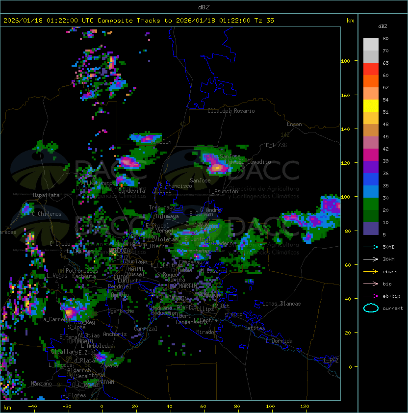This screenshot has width=408, height=413.
Task: Click the '180' tick on the right axis
Action: point(345,61)
